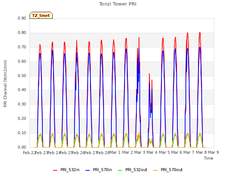Image resolution: width=236 pixels, height=177 pixels.
Task: Click the orange PRI_570out legend swatch
Action: (x=156, y=170)
